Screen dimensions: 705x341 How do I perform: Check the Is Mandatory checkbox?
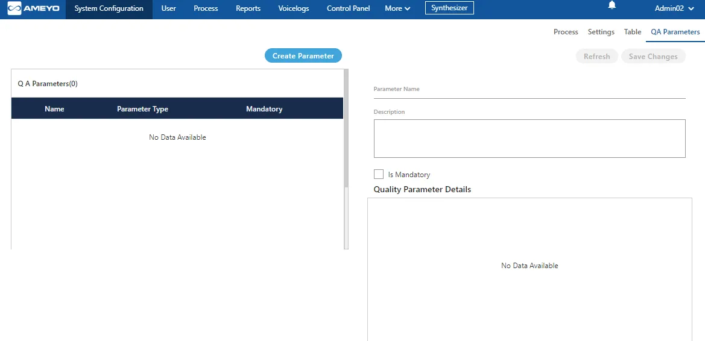[379, 174]
